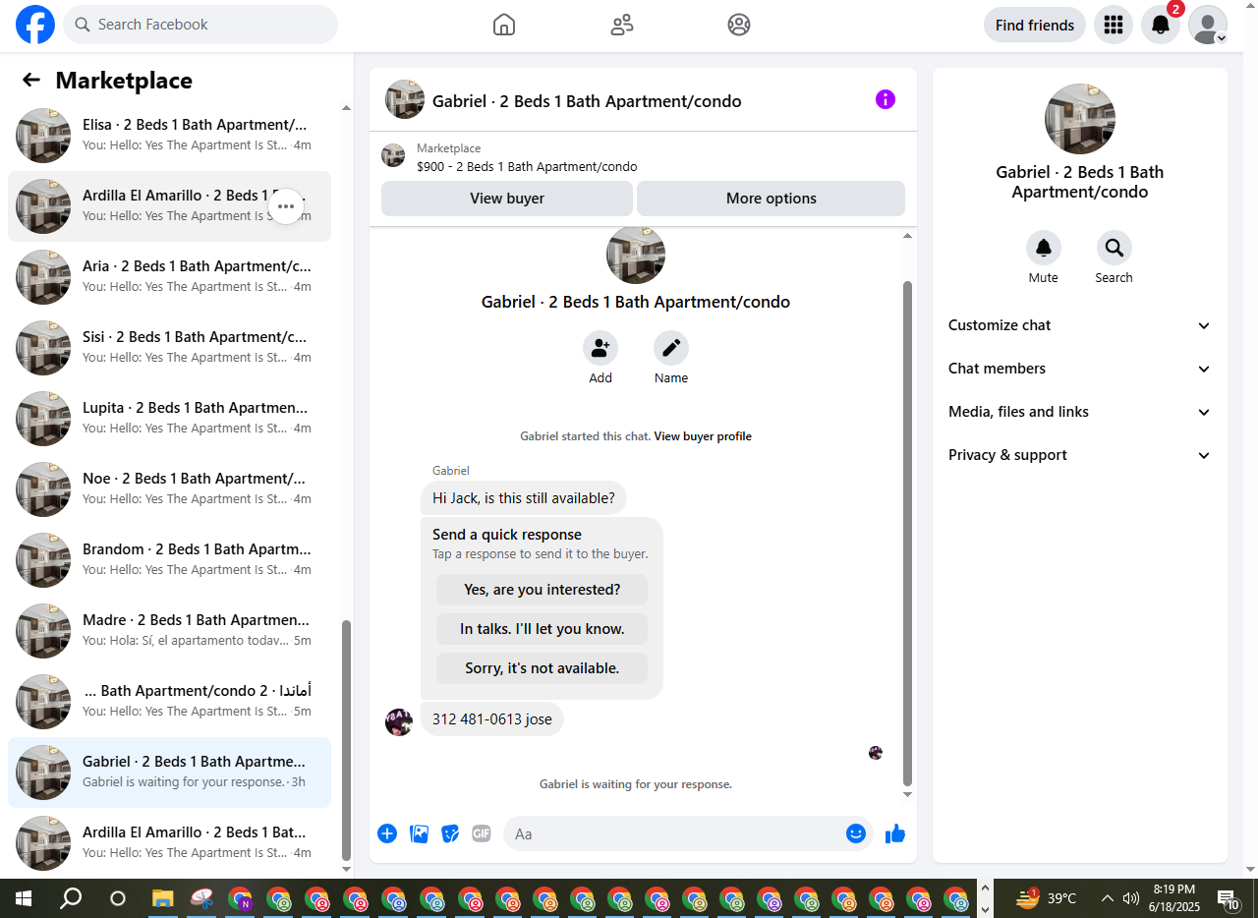Expand Media, files and links

(1080, 412)
